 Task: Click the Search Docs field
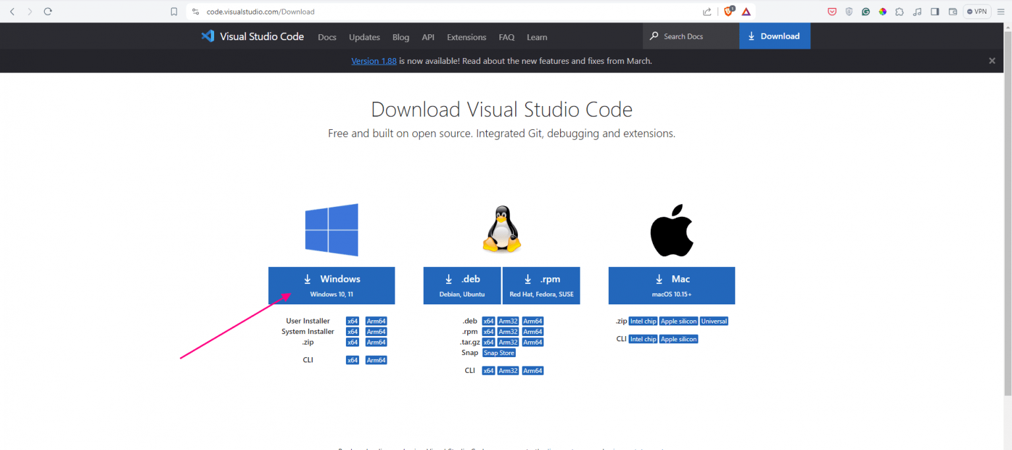click(x=691, y=36)
